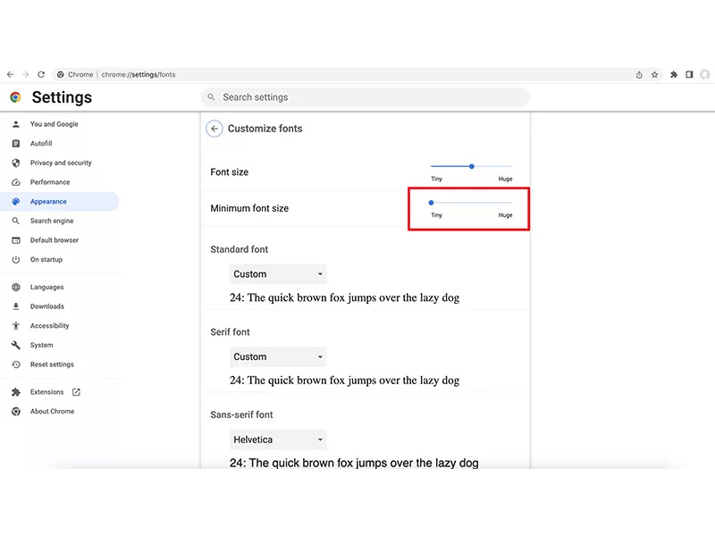Click the Autofill clipboard icon

point(16,143)
